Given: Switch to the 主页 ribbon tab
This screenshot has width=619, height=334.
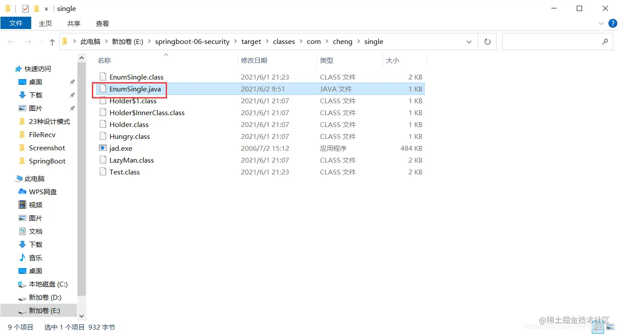Looking at the screenshot, I should 45,23.
